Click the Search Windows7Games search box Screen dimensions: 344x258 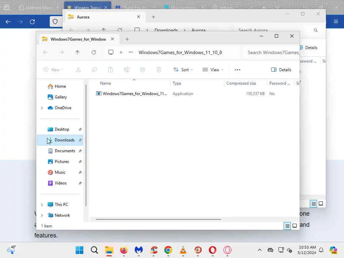(x=272, y=52)
